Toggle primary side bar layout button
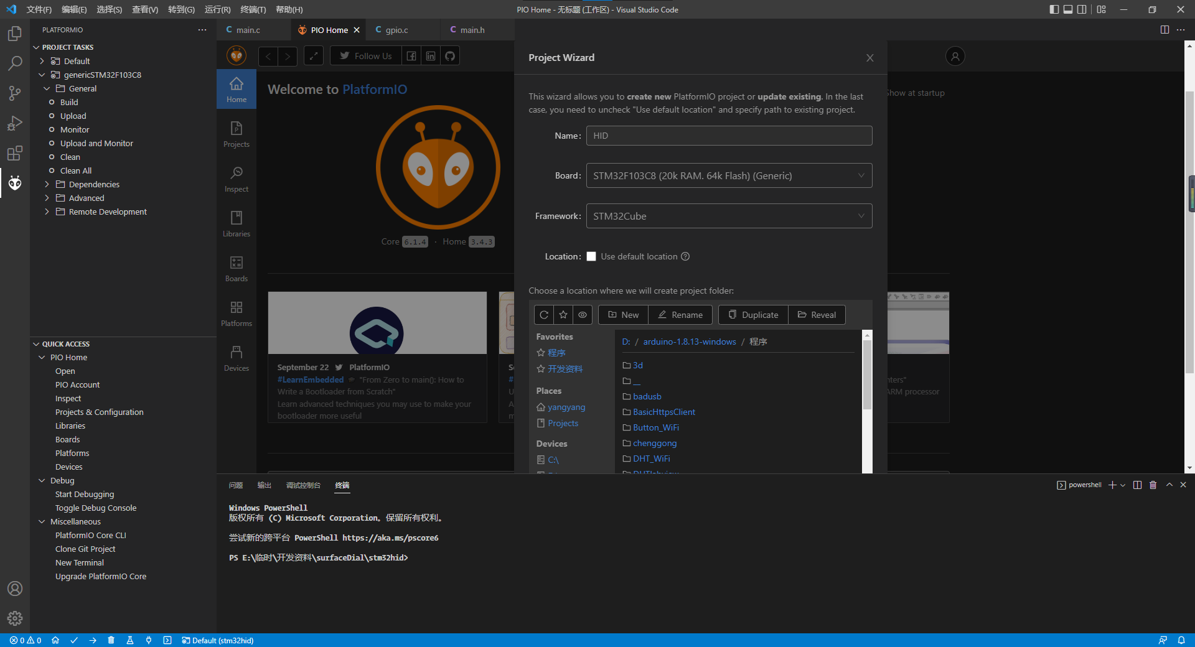This screenshot has width=1195, height=647. tap(1054, 9)
